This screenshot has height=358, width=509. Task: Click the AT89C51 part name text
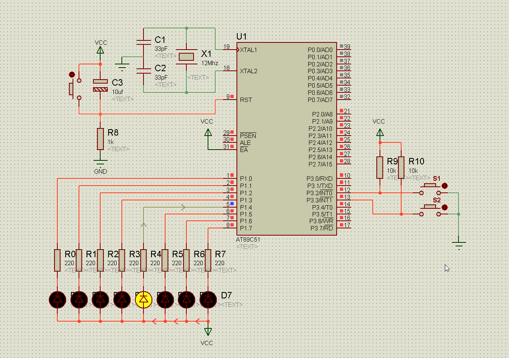pos(248,240)
